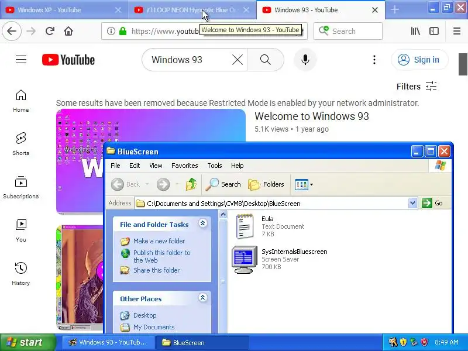
Task: Open the Firefox Library icon
Action: pos(415,31)
